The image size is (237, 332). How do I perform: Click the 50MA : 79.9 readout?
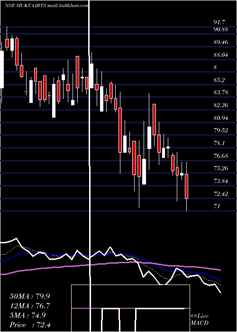(31, 296)
